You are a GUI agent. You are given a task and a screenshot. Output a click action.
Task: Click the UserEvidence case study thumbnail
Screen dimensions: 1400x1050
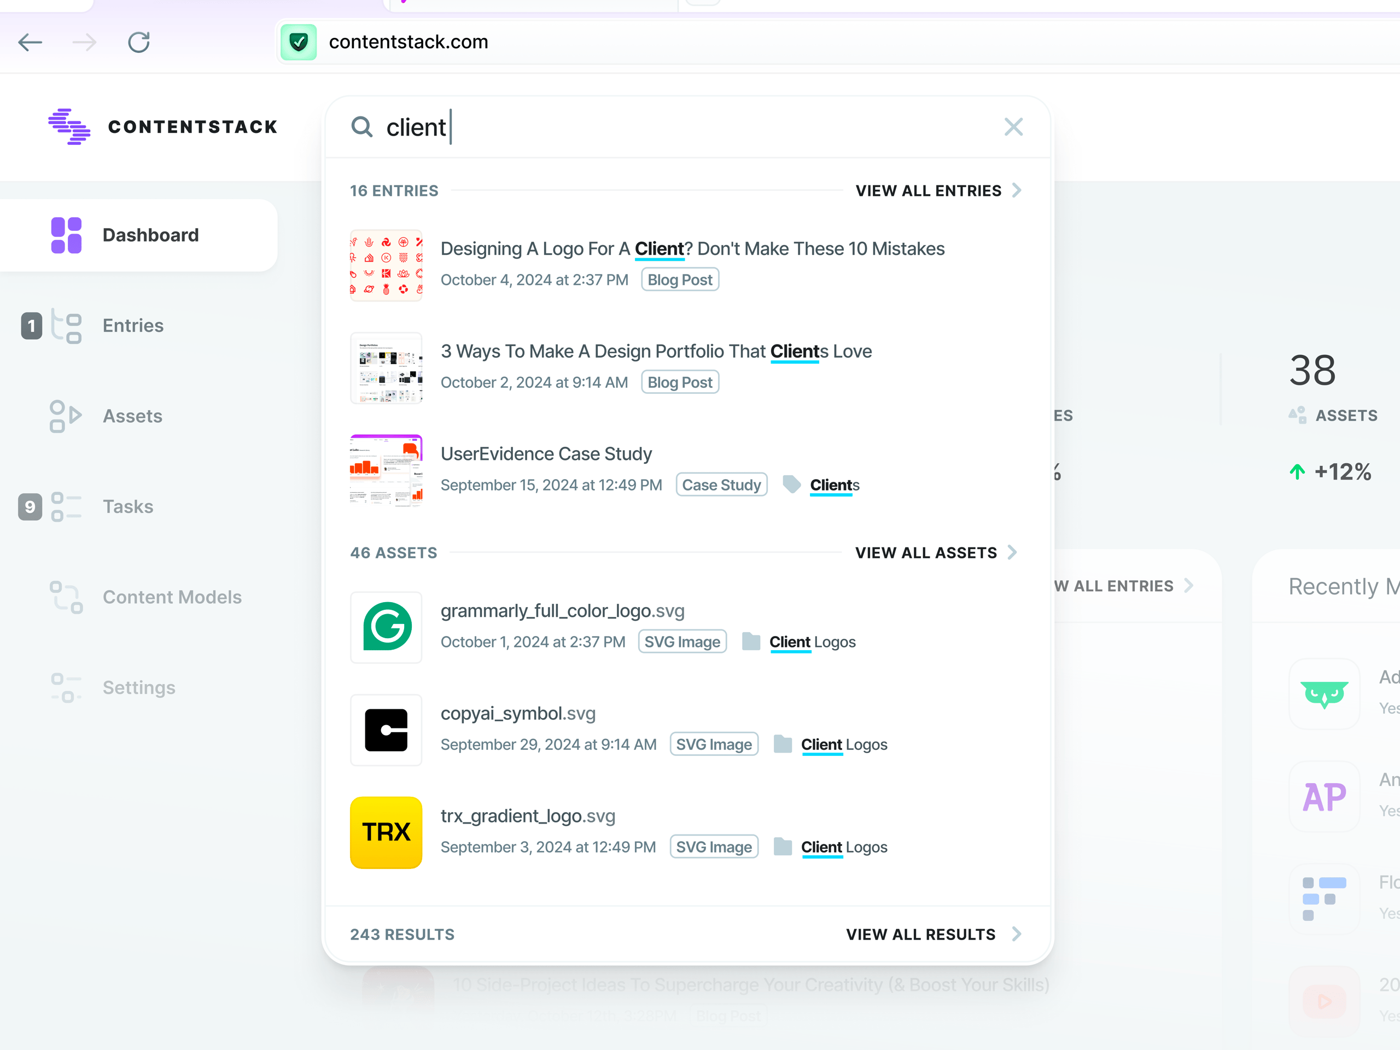386,470
